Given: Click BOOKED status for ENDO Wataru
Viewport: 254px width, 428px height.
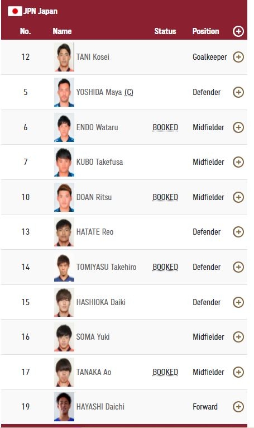Looking at the screenshot, I should pos(165,127).
